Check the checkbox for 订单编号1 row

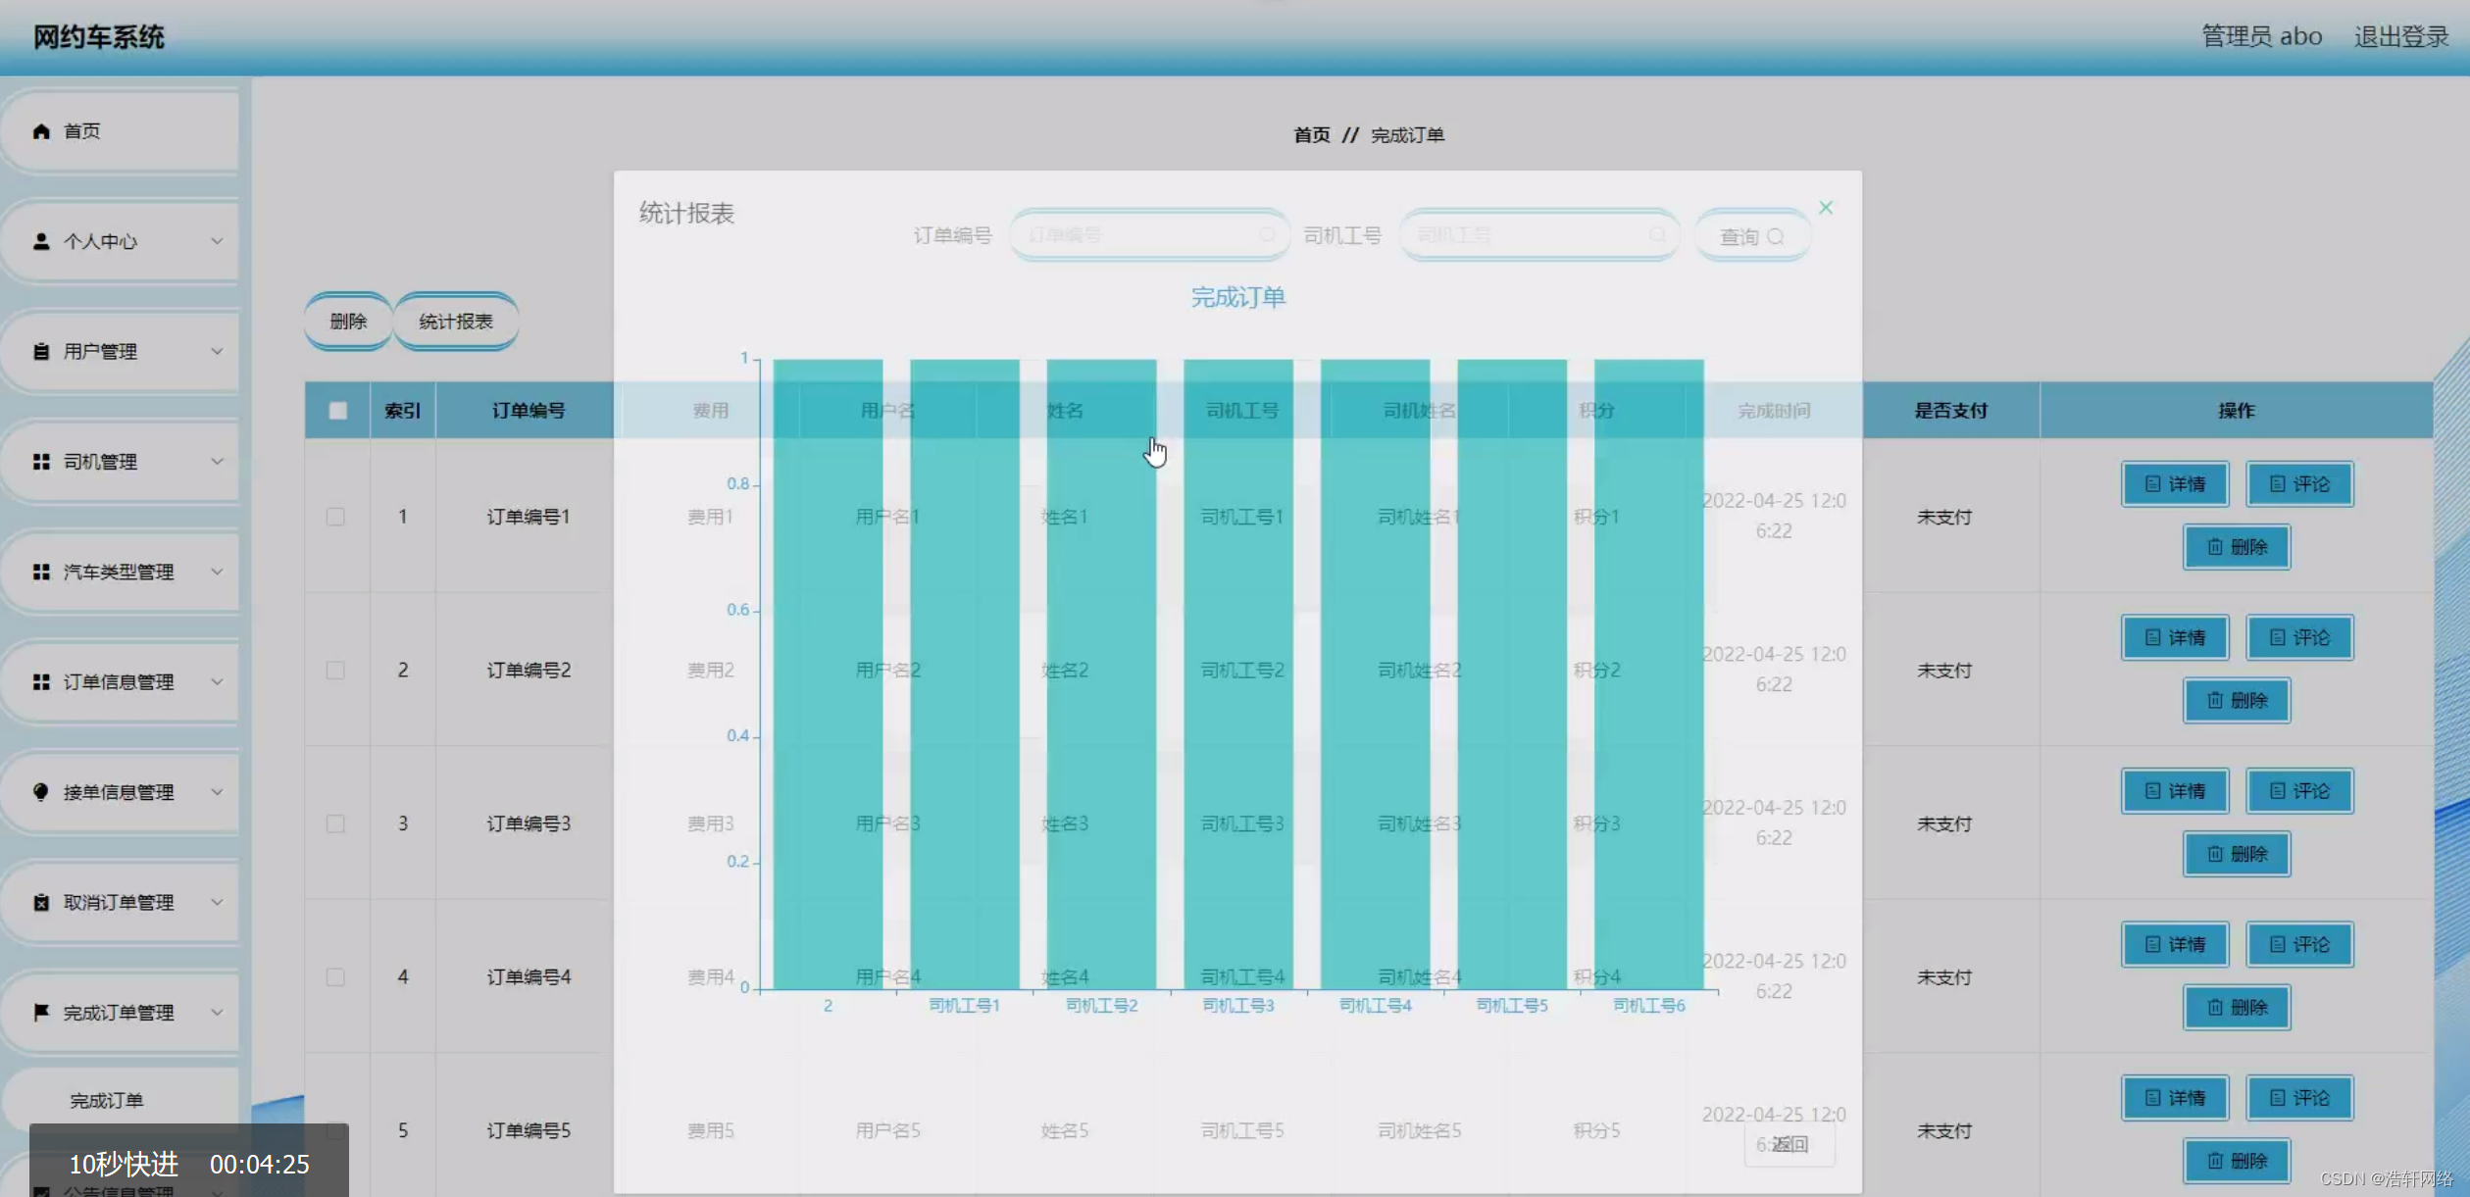(335, 517)
